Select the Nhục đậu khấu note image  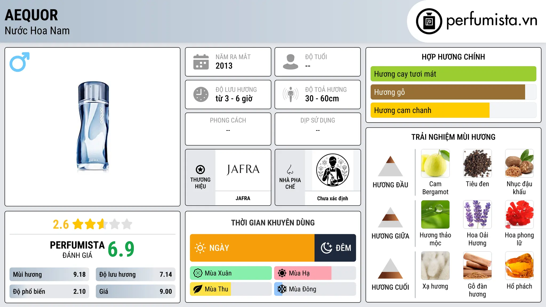pos(519,163)
